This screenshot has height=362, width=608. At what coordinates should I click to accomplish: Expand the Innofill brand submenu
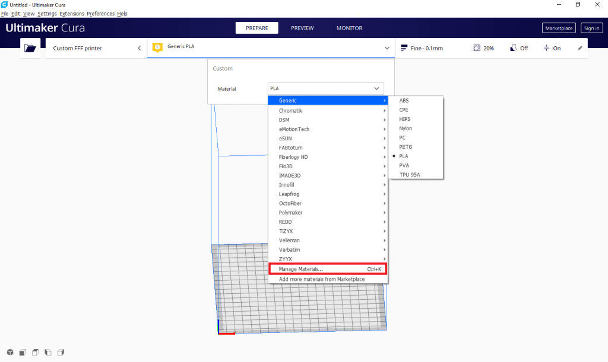[328, 185]
